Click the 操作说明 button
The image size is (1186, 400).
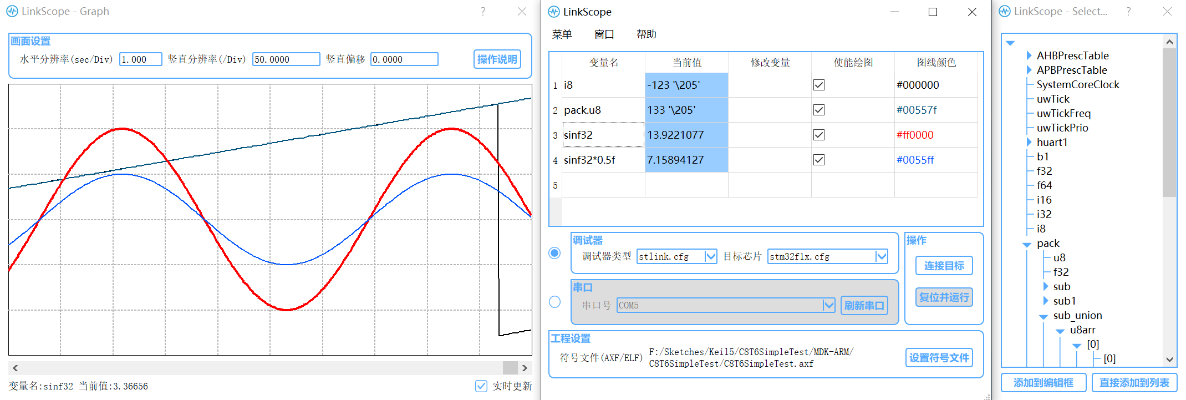(x=497, y=59)
